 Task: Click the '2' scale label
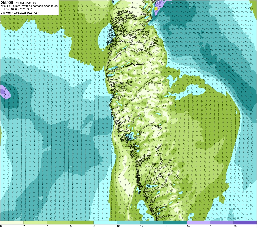click(24, 226)
